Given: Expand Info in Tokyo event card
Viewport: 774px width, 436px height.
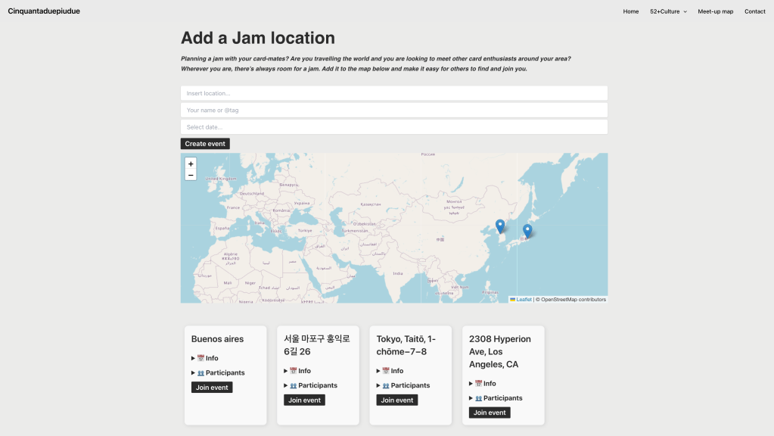Looking at the screenshot, I should (392, 371).
